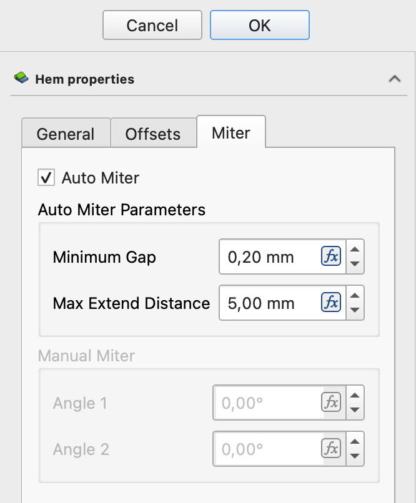Click the green Hem properties icon
Viewport: 416px width, 503px height.
pyautogui.click(x=22, y=79)
